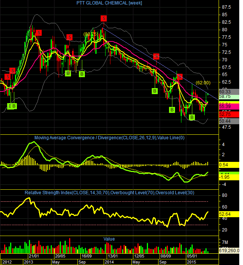Click the red S marker at the early 2013 peak near 80
Viewport: 243px width, 265px height.
point(39,33)
